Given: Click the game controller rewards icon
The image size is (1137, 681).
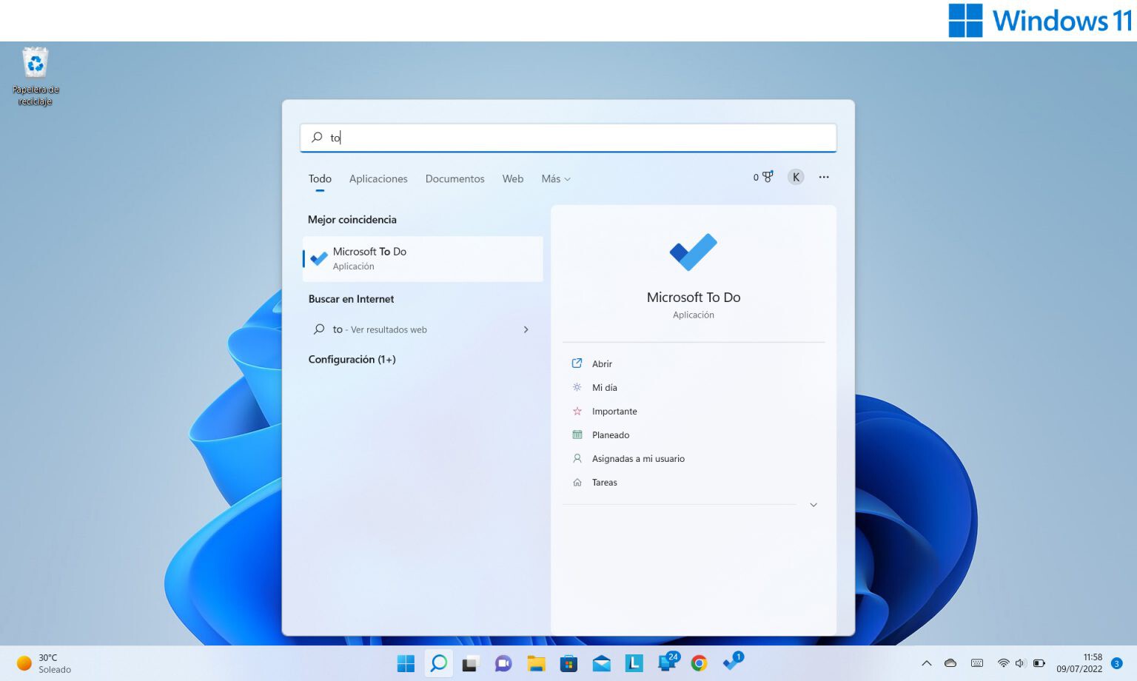Looking at the screenshot, I should (767, 177).
